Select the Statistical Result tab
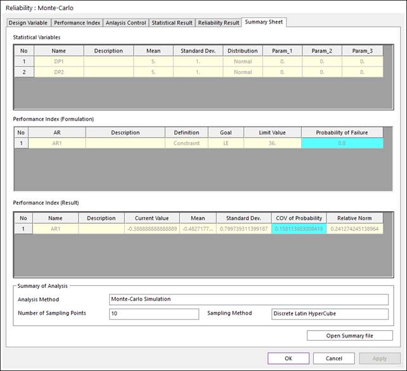The image size is (407, 371). 172,23
